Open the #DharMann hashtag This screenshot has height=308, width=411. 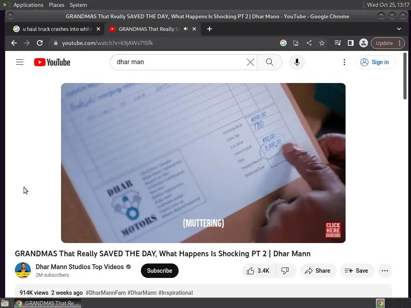142,292
